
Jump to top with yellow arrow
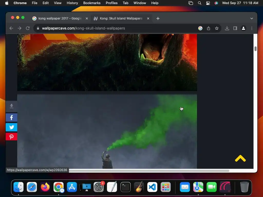tap(240, 158)
